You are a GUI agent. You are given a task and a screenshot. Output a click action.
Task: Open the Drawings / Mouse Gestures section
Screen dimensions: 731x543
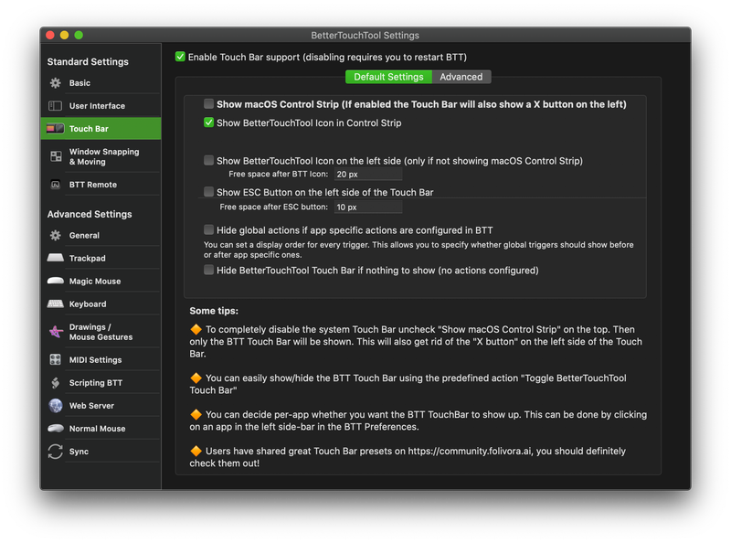click(57, 331)
